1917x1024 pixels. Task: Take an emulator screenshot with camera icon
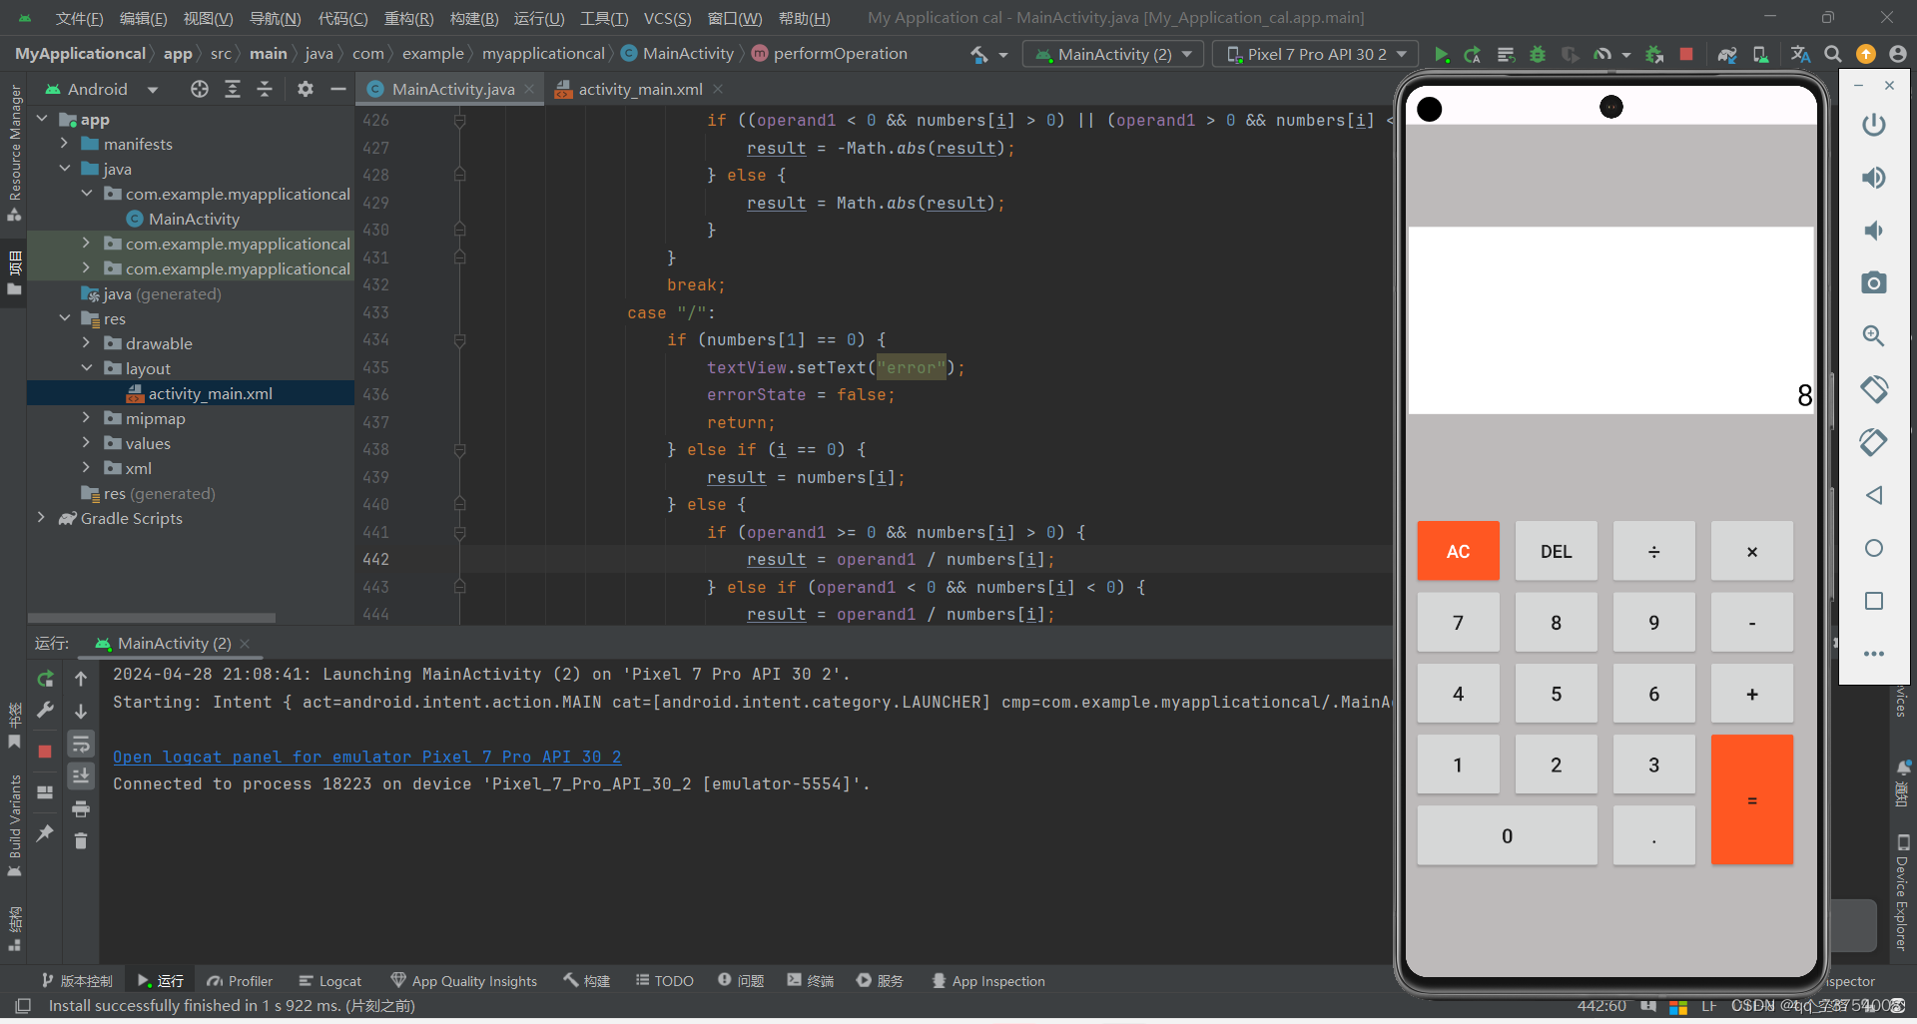1874,283
